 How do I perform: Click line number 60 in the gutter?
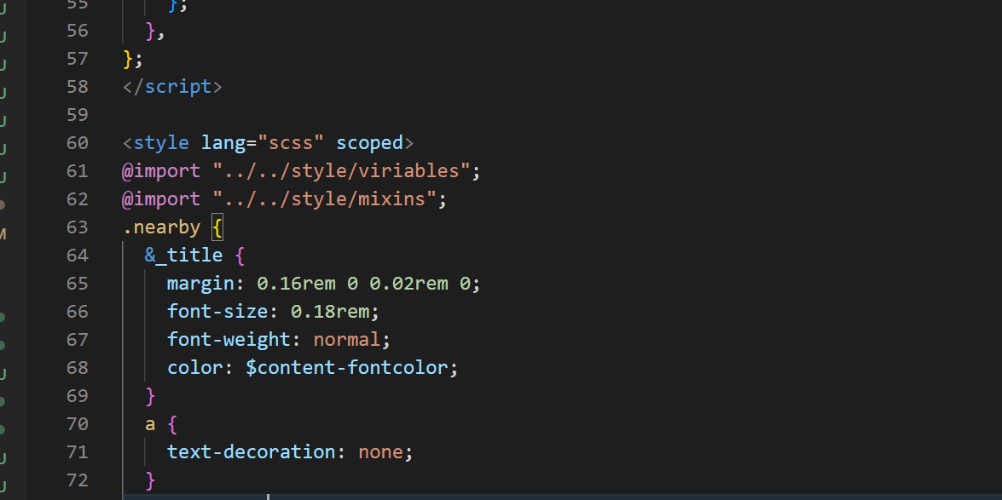tap(77, 142)
